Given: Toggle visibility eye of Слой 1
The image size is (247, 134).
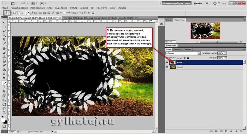Looking at the screenshot, I should click(x=167, y=63).
